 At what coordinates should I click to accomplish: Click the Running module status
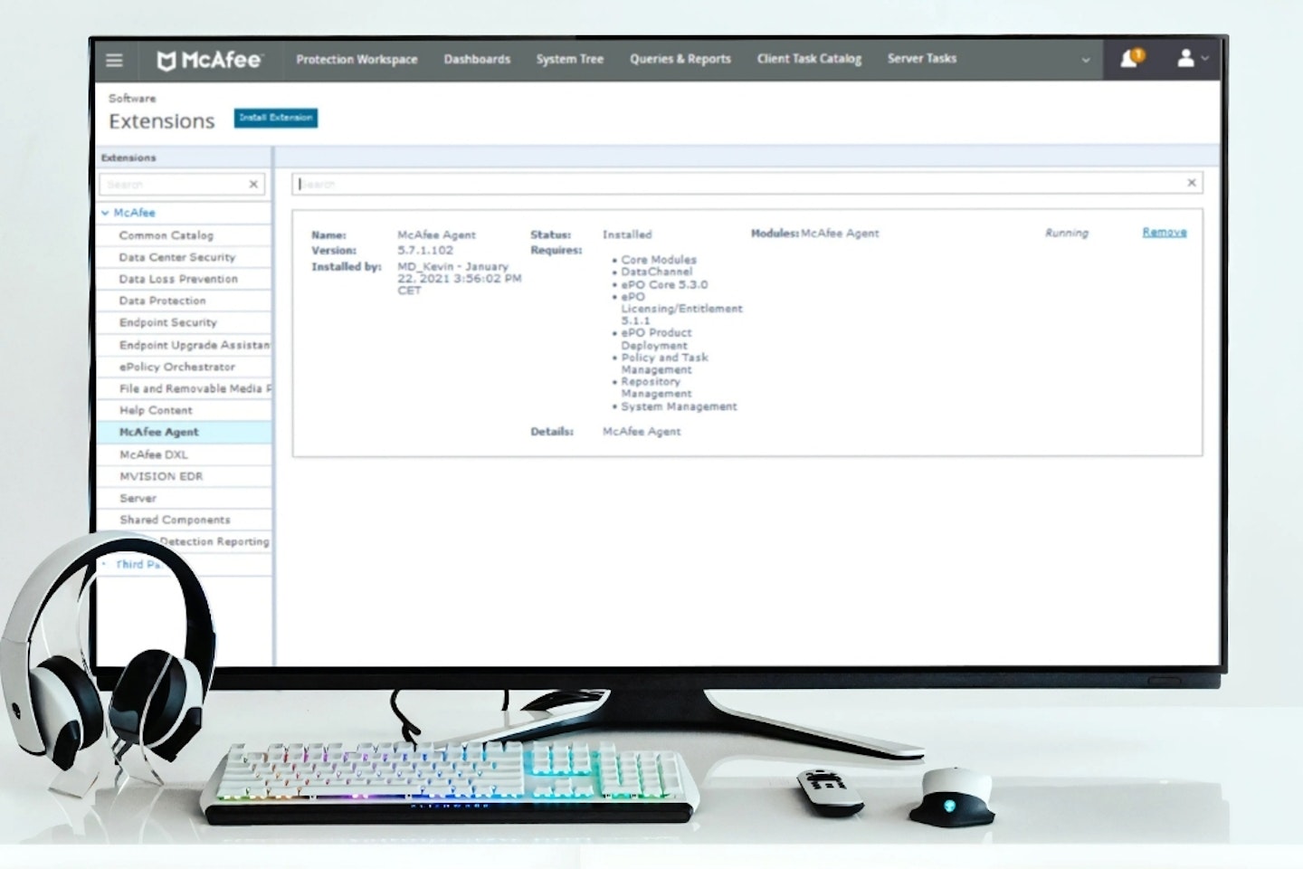[x=1067, y=234]
